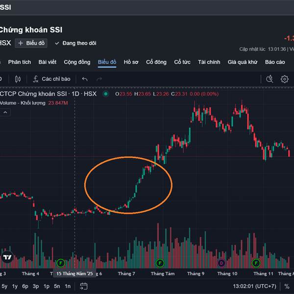Click the TradingView logo on chart

click(7, 257)
